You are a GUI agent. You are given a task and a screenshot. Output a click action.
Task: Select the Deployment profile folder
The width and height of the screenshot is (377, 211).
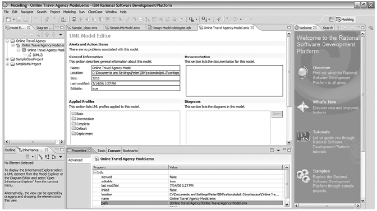pyautogui.click(x=82, y=134)
